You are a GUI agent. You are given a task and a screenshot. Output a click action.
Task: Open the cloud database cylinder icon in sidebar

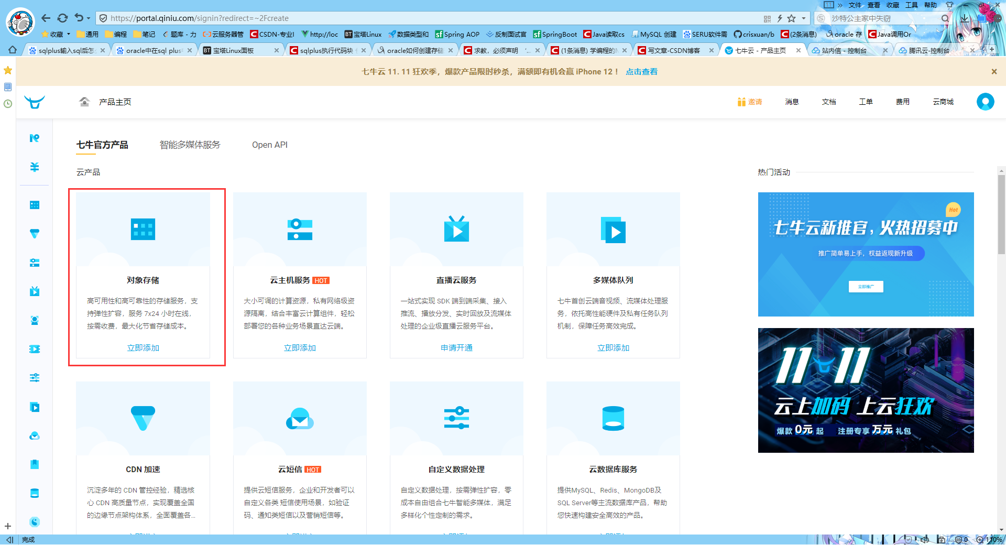34,493
